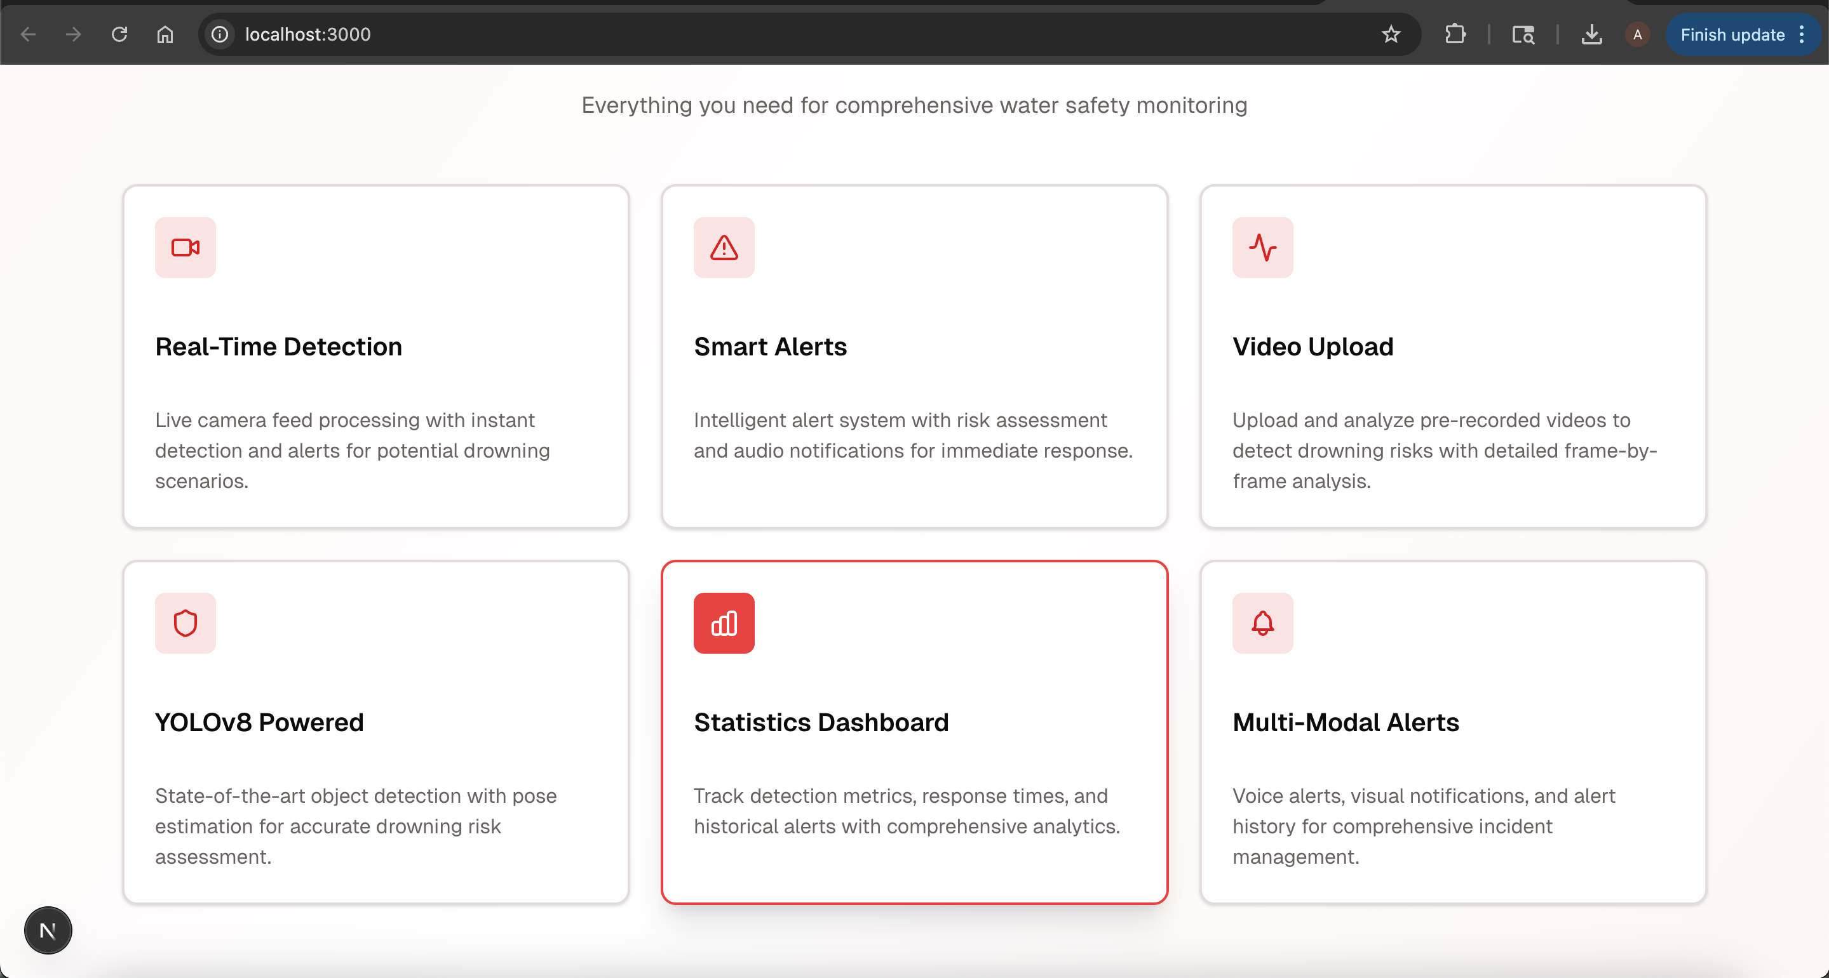Click the bell icon in Multi-Modal Alerts card
Viewport: 1829px width, 978px height.
(1262, 623)
